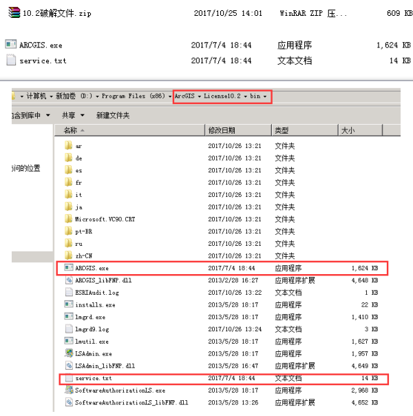Select the ar folder icon
Screen dimensions: 413x416
[68, 145]
